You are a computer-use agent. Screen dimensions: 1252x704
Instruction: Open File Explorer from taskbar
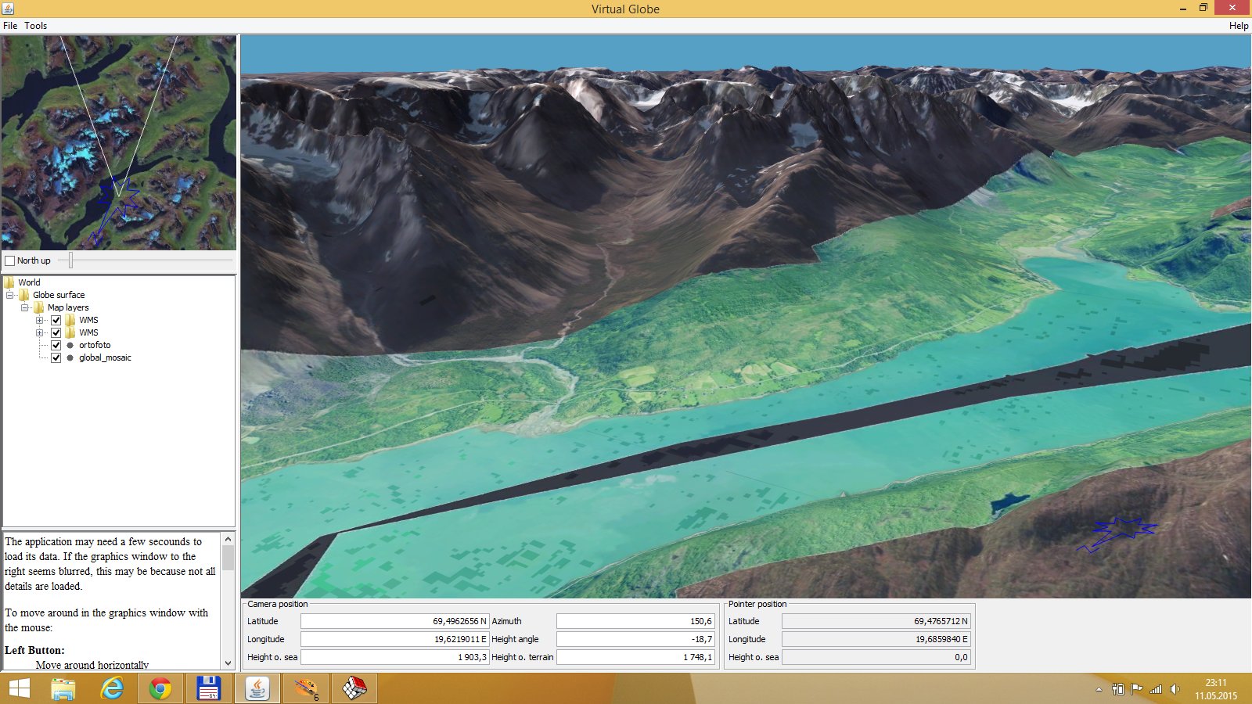63,688
